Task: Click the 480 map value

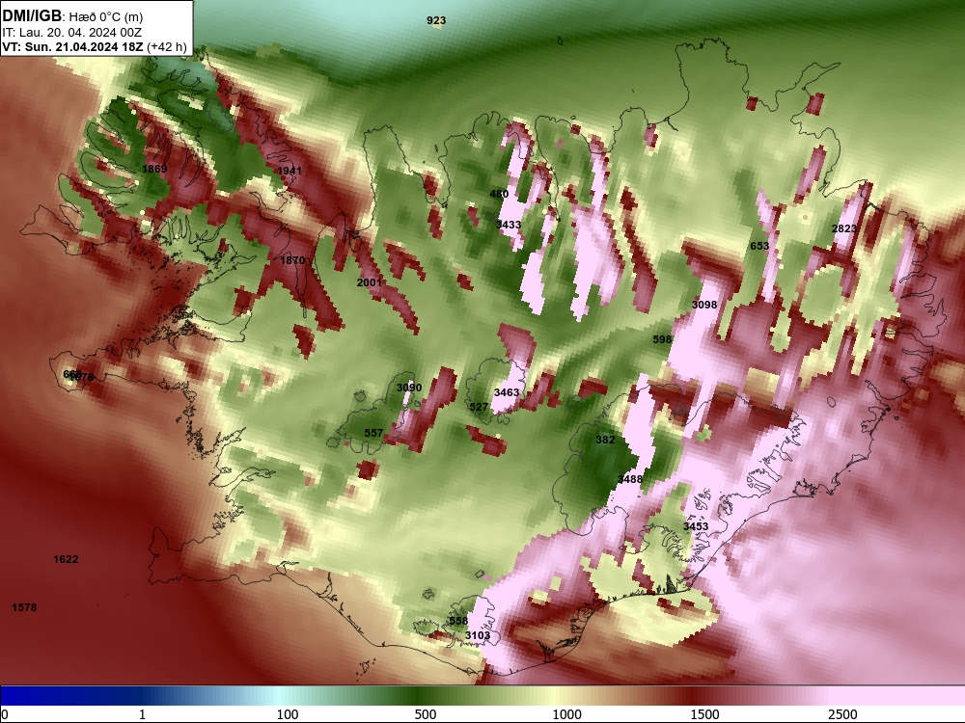Action: pos(499,194)
